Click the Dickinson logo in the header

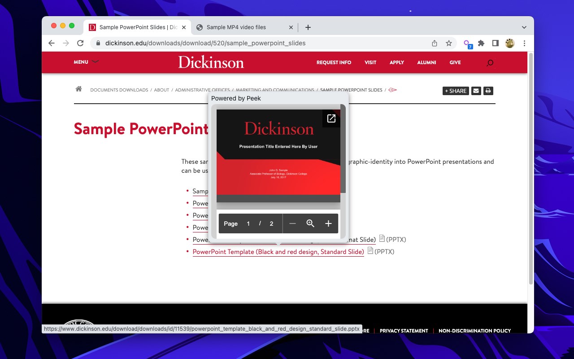point(211,62)
